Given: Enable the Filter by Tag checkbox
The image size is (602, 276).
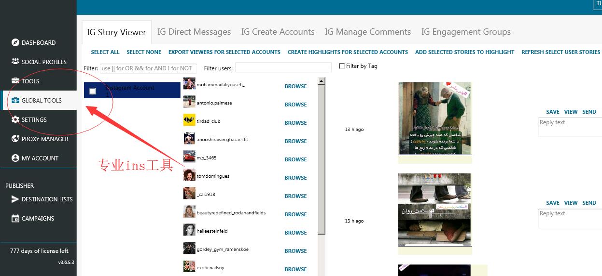Looking at the screenshot, I should pos(342,66).
